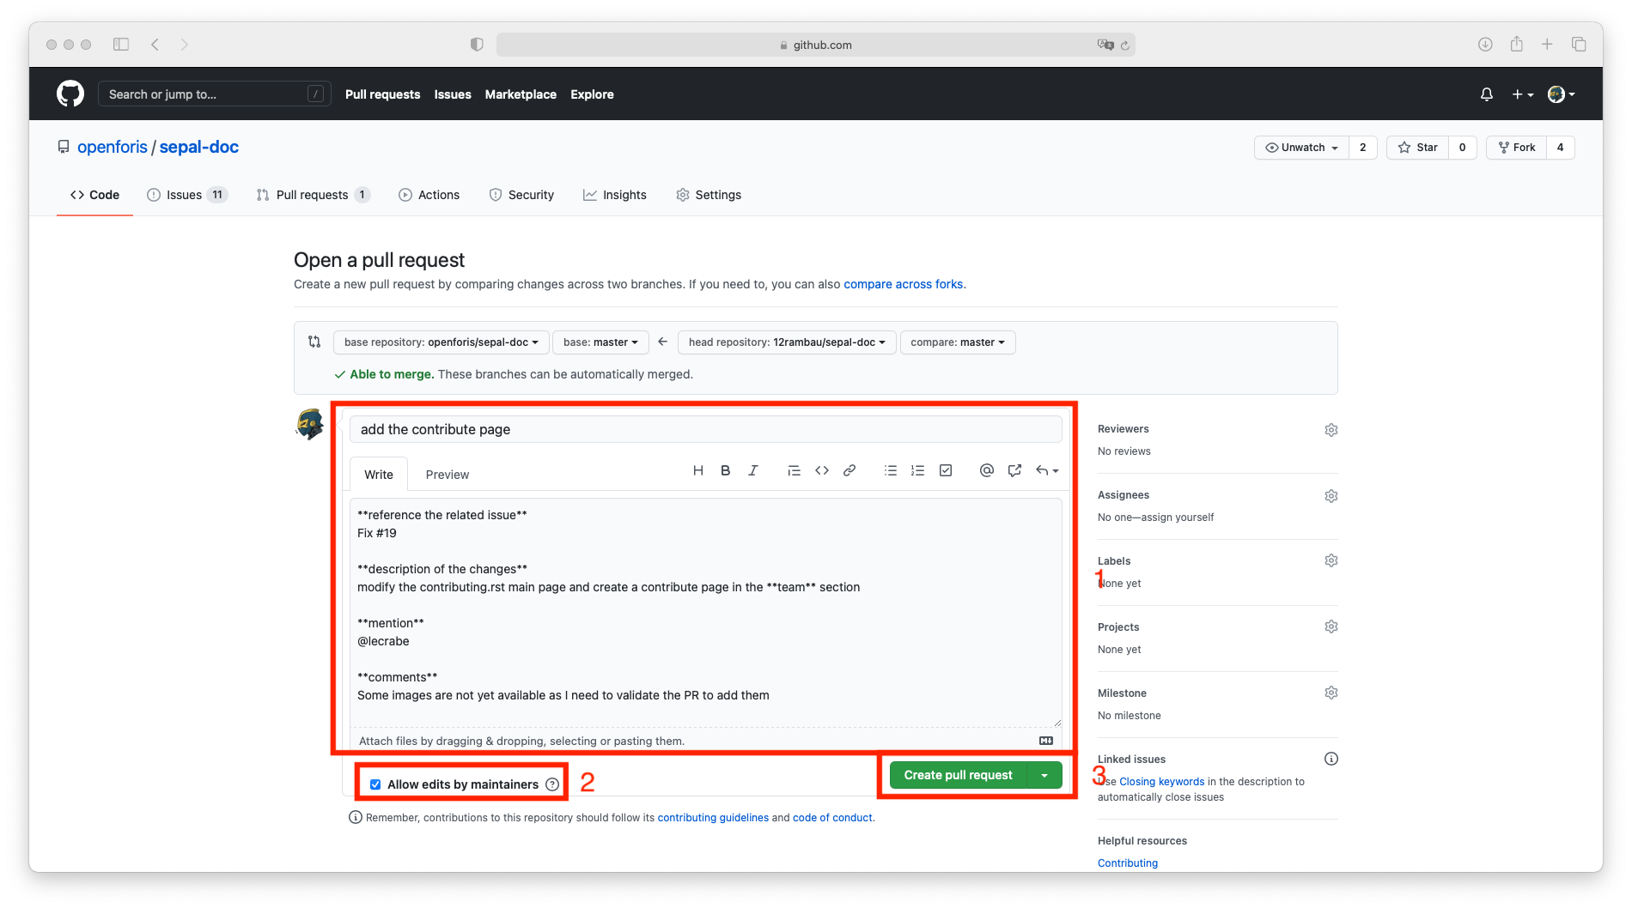
Task: Open the compare across forks link
Action: [904, 284]
